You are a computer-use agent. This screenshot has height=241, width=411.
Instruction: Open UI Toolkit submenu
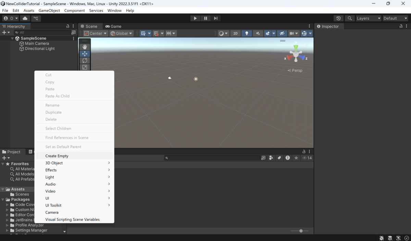point(74,205)
